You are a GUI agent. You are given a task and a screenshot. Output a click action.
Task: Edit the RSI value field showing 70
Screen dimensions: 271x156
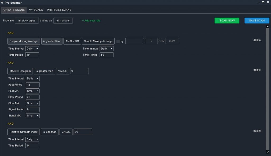pos(83,132)
